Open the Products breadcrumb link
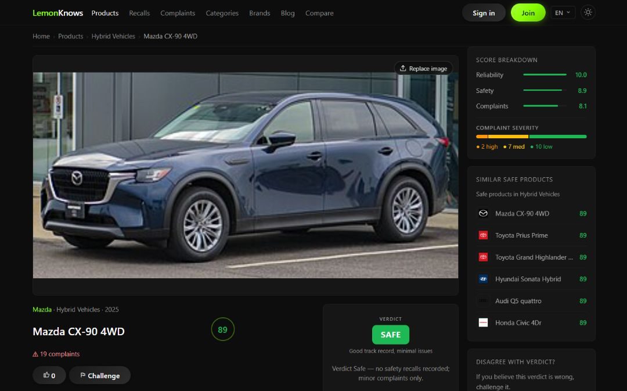Image resolution: width=627 pixels, height=391 pixels. [70, 36]
